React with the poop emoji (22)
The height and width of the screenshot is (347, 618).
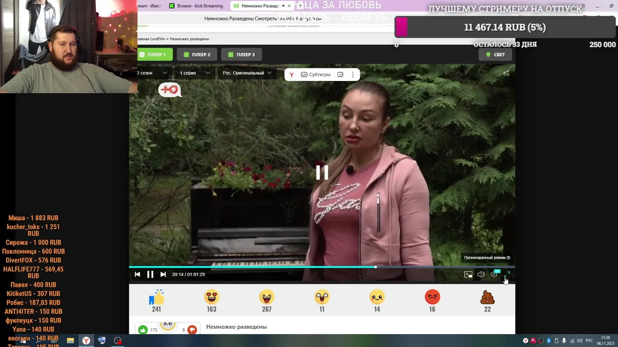click(487, 297)
